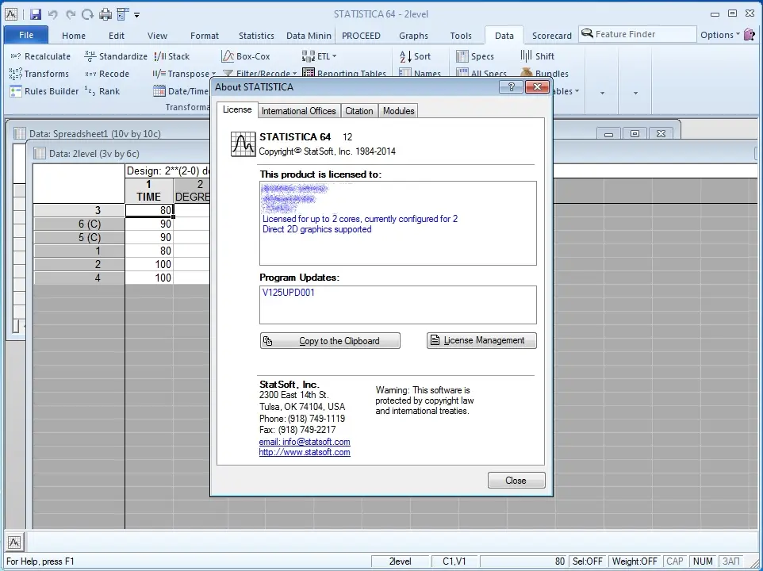Click the Rank icon
Screen dimensions: 763x571
click(x=90, y=91)
